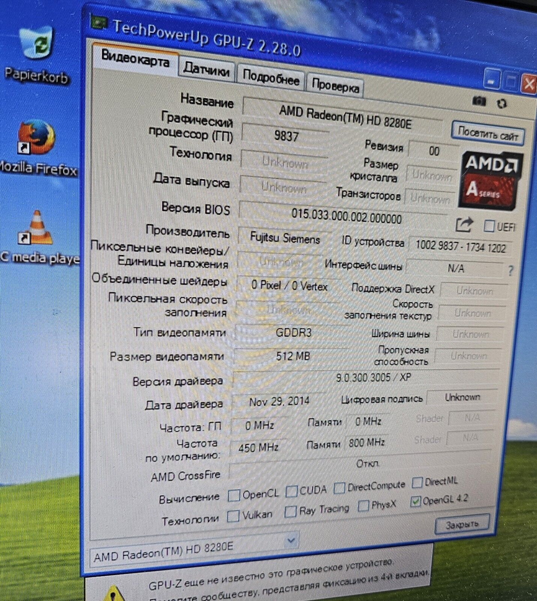Toggle the Vulkan checkbox
537x601 pixels.
[x=233, y=516]
